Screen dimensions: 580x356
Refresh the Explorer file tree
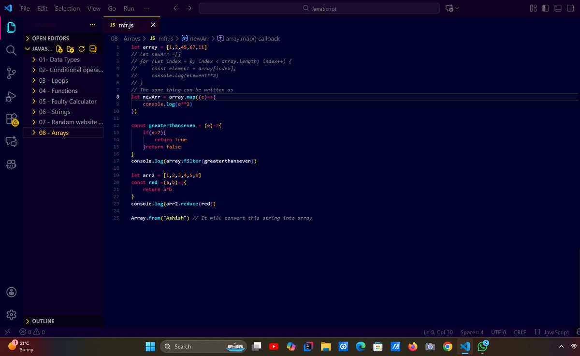coord(81,48)
